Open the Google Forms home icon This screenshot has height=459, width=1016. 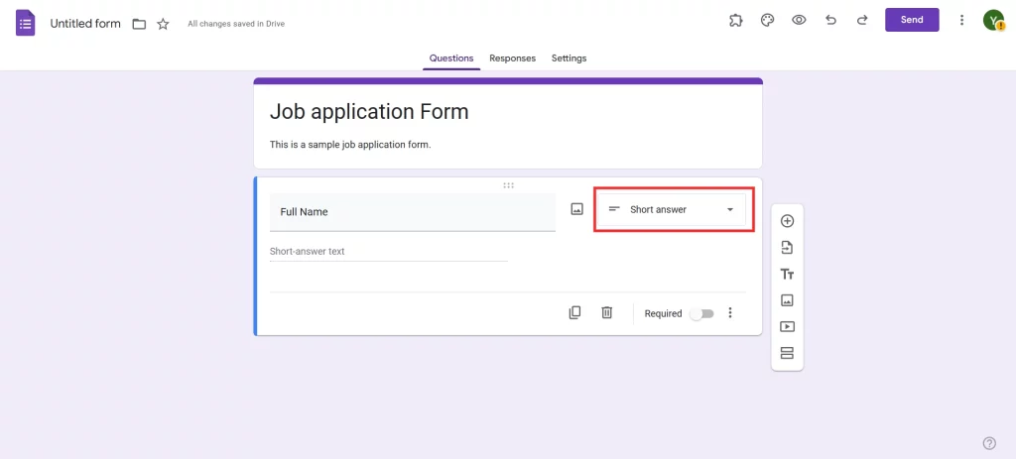[x=25, y=24]
